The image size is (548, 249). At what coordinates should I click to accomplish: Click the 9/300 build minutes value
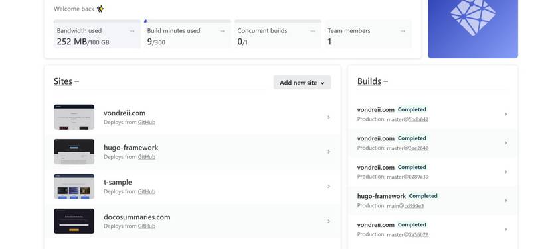156,42
